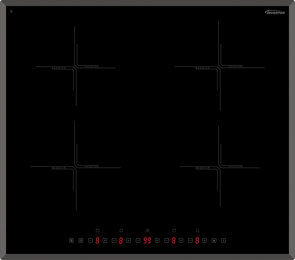Increase the third zone's power level
Viewport: 295px width, 260px height.
tap(181, 240)
